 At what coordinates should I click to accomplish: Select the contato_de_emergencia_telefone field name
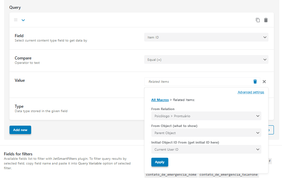point(229,175)
